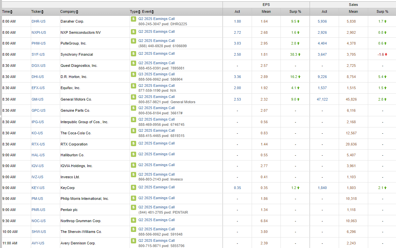This screenshot has height=248, width=396.
Task: Open the SYF-US ticker link
Action: pos(38,54)
